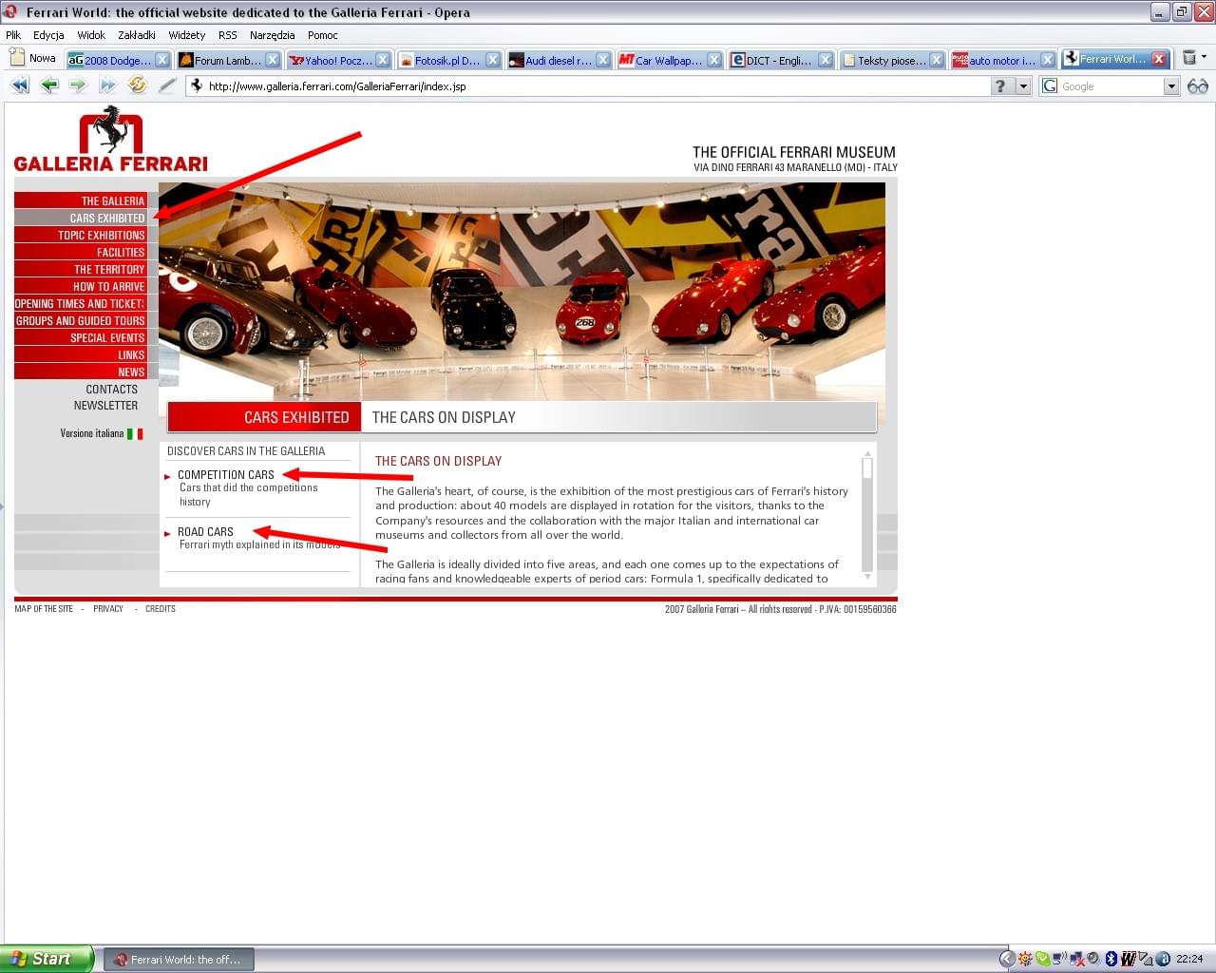
Task: Close the 2008 Dodge tab
Action: point(162,60)
